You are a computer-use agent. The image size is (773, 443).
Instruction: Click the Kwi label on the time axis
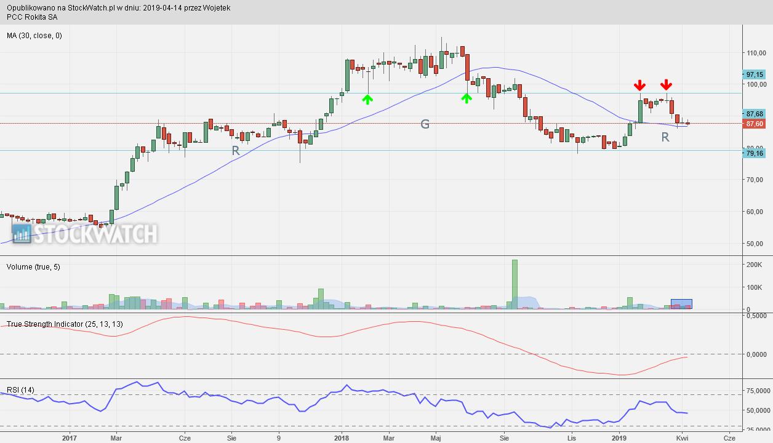682,438
